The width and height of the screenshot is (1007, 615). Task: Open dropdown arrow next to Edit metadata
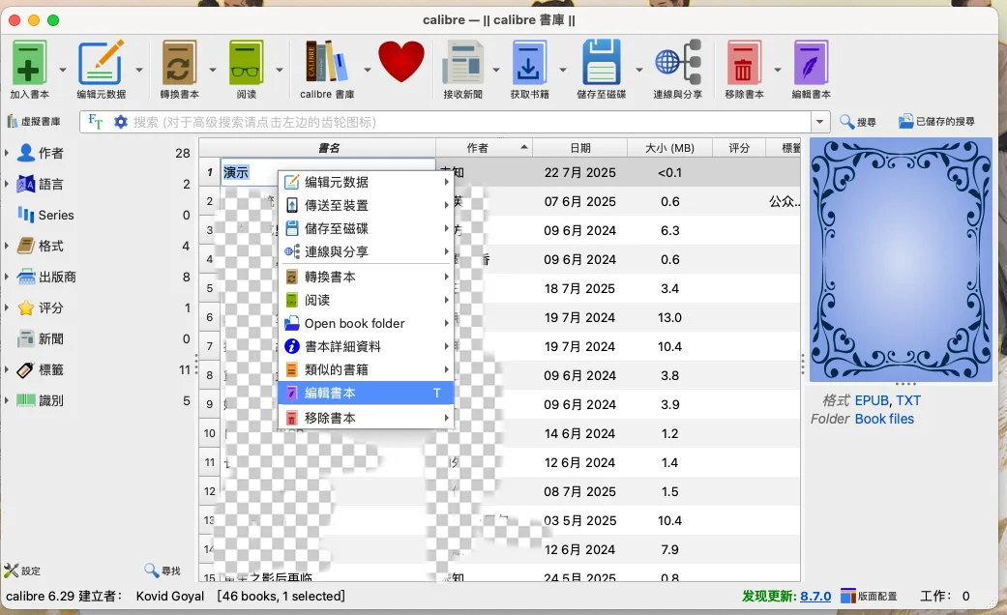(138, 69)
